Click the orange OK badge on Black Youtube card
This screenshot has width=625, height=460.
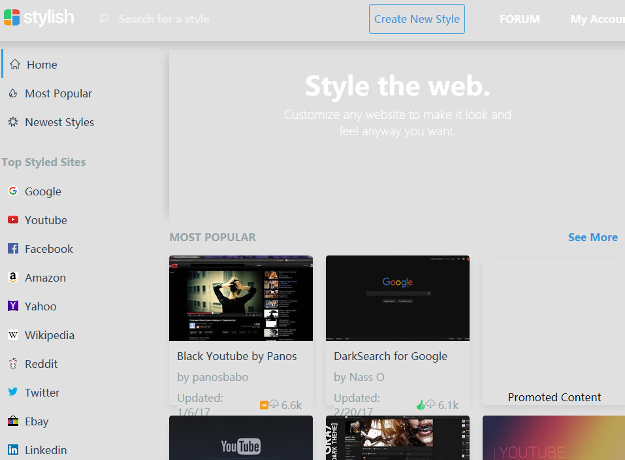(x=264, y=405)
